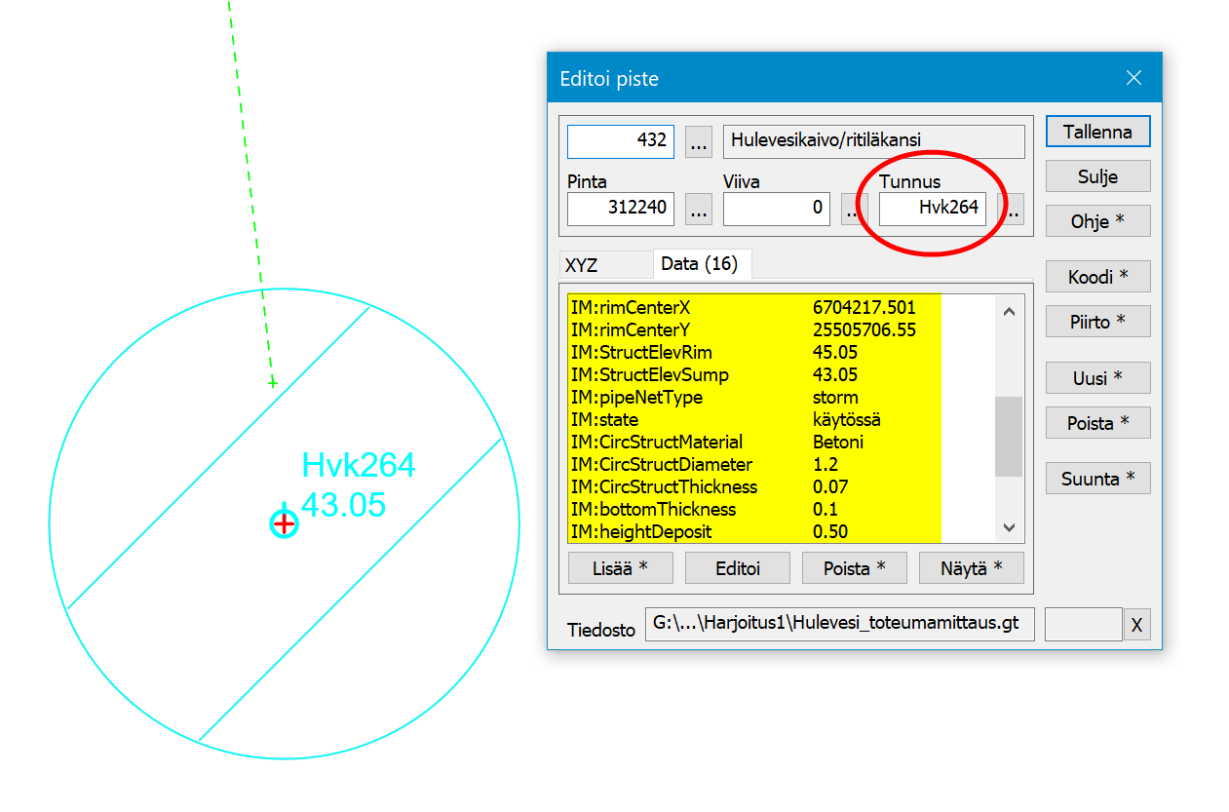This screenshot has height=812, width=1229.
Task: Create new point with Uusi button
Action: pyautogui.click(x=1097, y=377)
